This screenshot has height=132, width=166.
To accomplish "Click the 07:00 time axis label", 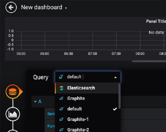I will click(93, 54).
